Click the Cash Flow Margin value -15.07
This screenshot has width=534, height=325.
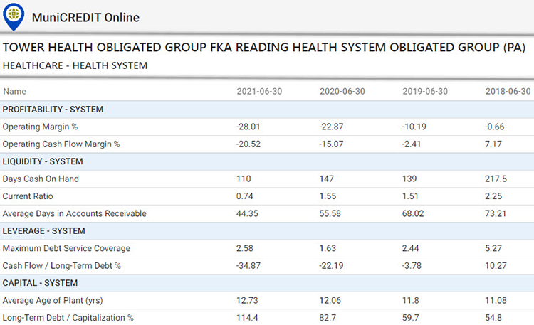(x=331, y=144)
